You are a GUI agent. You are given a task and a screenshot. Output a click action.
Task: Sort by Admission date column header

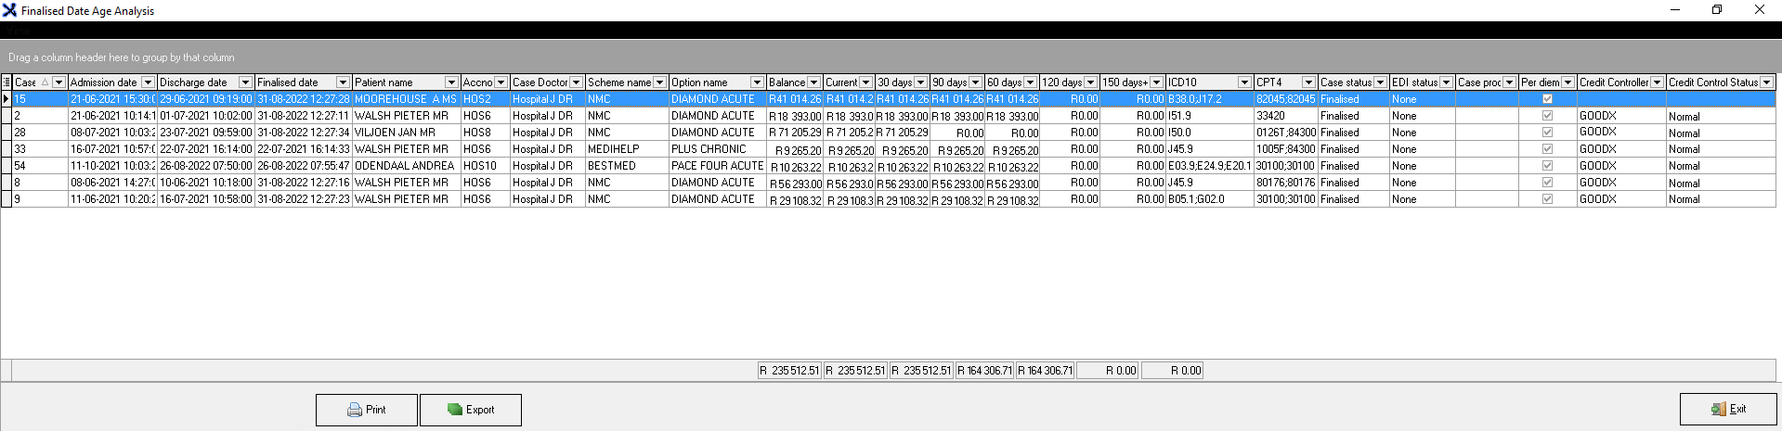103,82
